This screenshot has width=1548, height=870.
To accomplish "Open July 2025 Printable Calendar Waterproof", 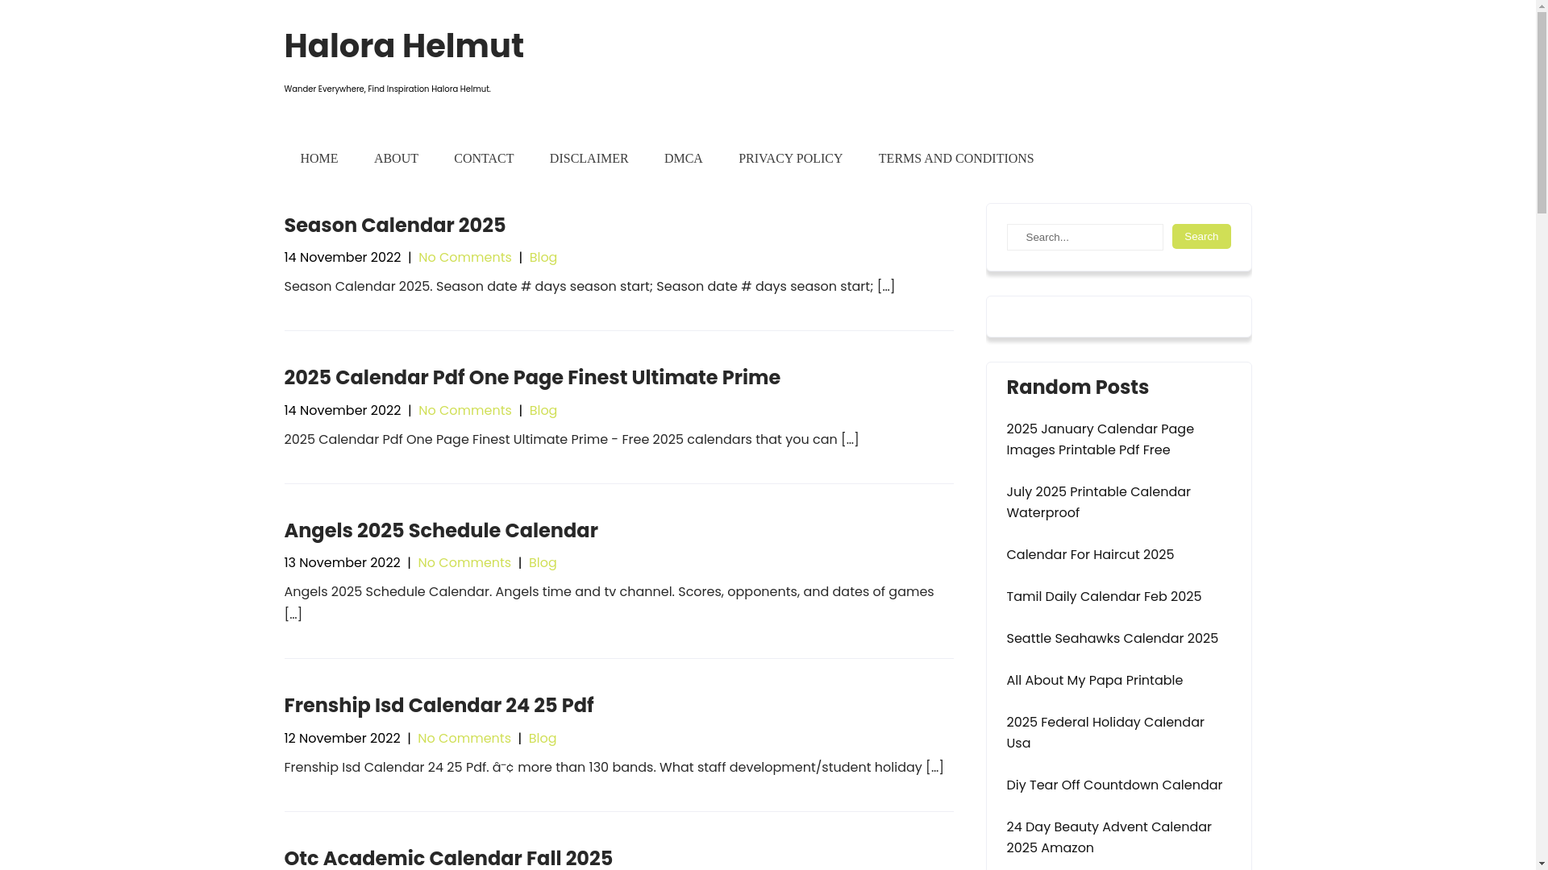I will coord(1097,502).
